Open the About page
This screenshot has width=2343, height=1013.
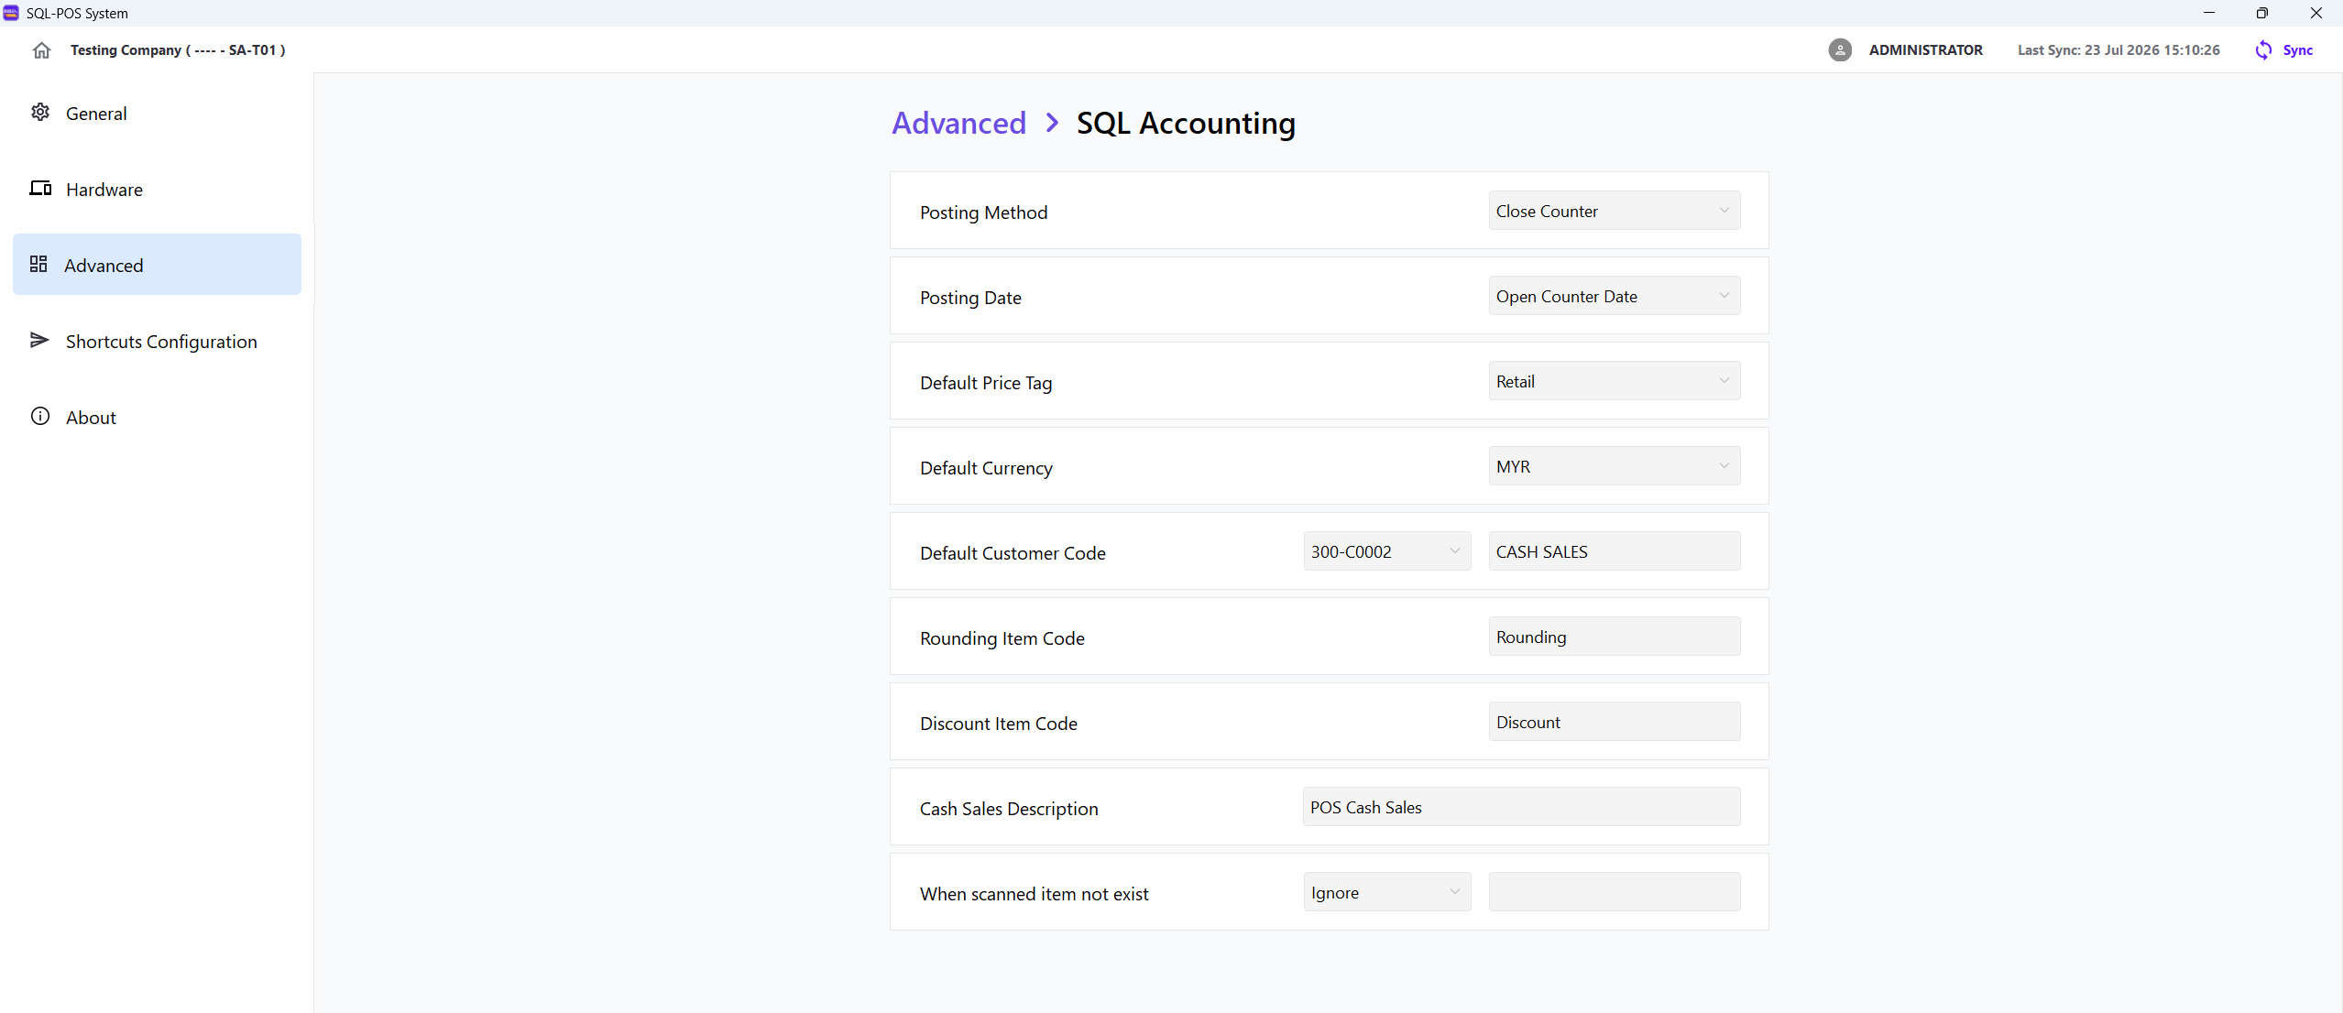click(x=157, y=417)
